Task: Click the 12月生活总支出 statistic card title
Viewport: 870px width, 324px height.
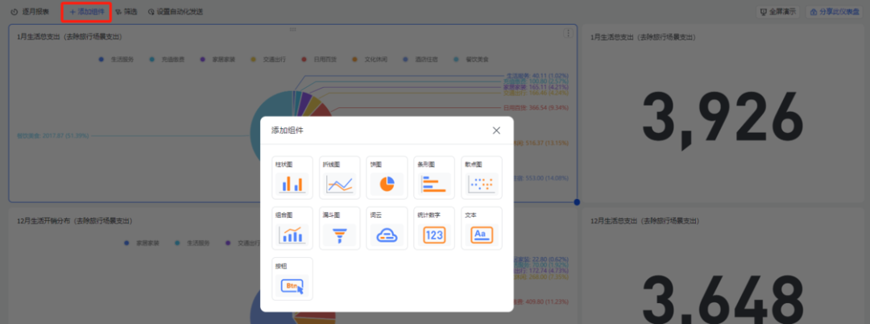Action: 644,221
